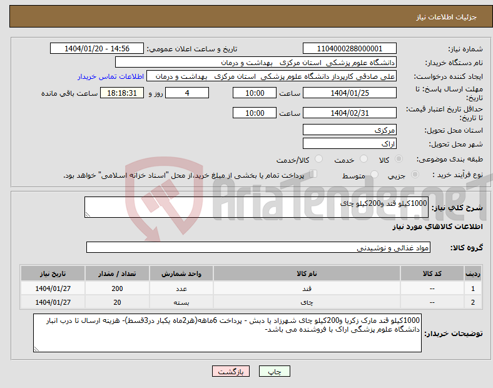The image size is (493, 388).
Task: Open the اطلاعات تماس خریدار link
Action: (x=111, y=76)
